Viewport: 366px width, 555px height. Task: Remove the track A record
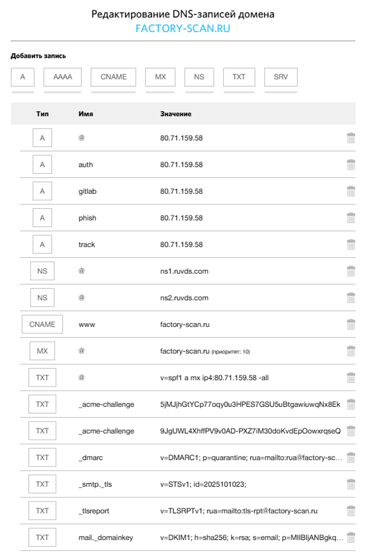coord(351,244)
